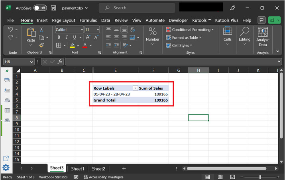Switch to the Sheet1 worksheet tab
Image resolution: width=285 pixels, height=180 pixels.
77,168
